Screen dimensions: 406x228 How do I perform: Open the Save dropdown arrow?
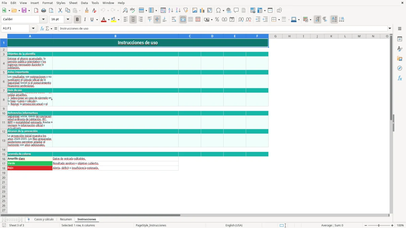[29, 10]
